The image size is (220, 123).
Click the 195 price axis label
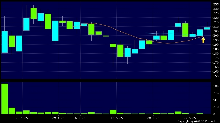click(x=216, y=40)
